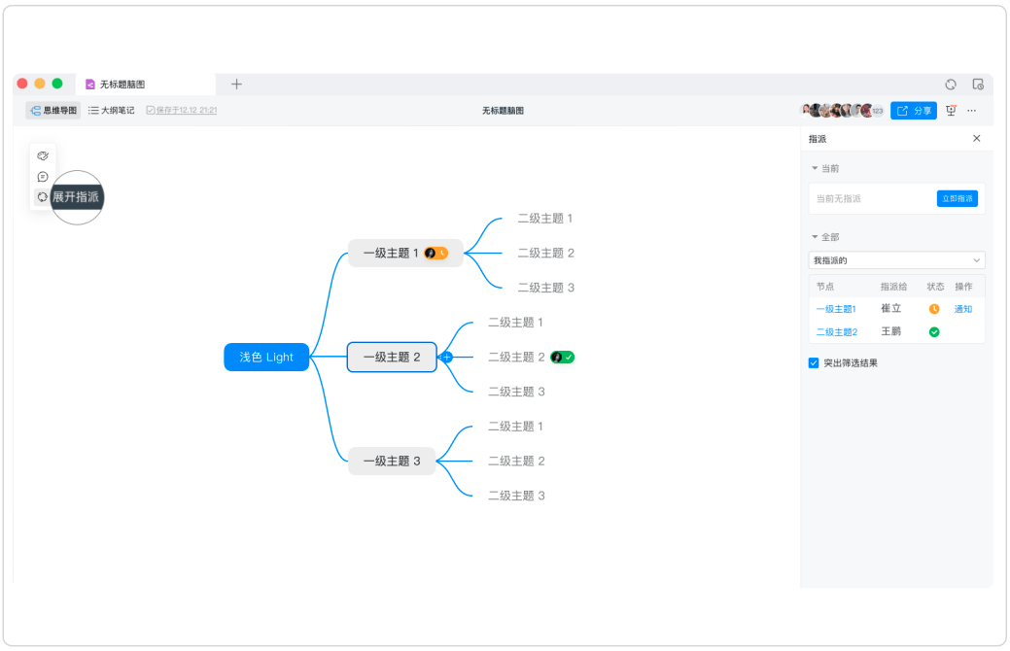Screen dimensions: 1010x651
Task: Click the green check status icon on 二级主题 2
Action: click(567, 357)
